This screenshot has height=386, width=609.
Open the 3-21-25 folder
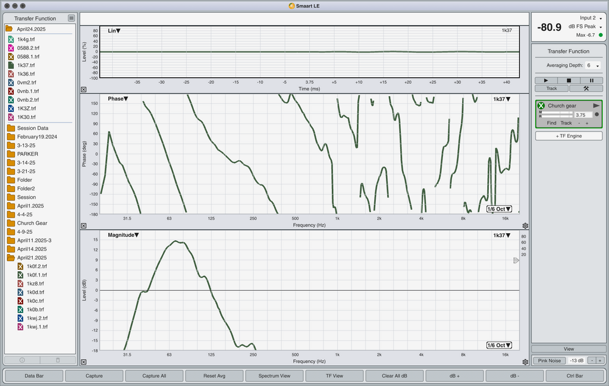21,171
